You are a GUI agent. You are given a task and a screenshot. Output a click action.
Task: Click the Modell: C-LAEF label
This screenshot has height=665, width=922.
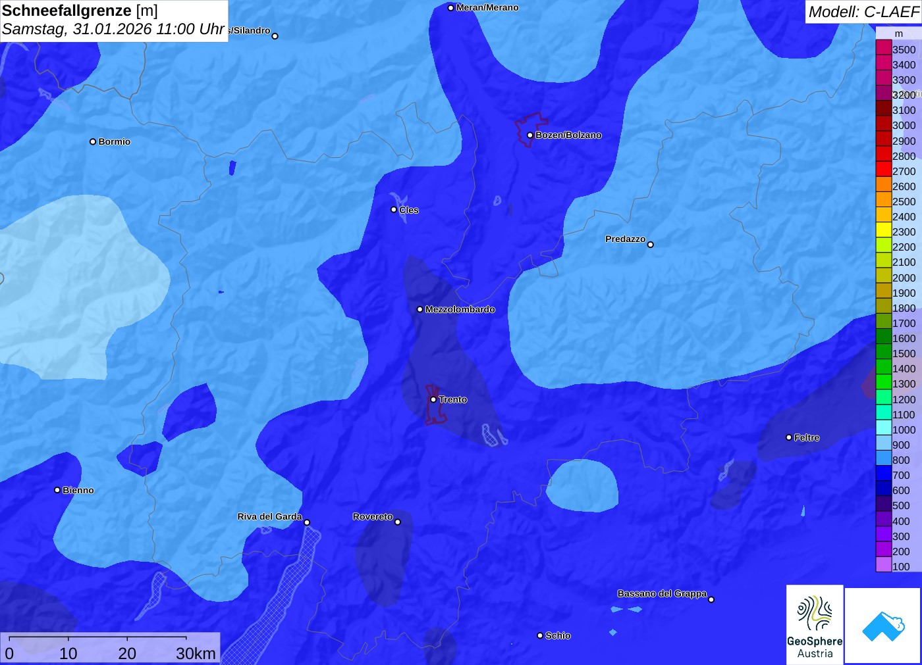[x=863, y=12]
